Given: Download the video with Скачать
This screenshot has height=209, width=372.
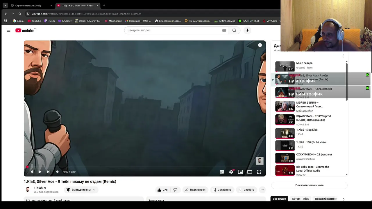Looking at the screenshot, I should (246, 190).
